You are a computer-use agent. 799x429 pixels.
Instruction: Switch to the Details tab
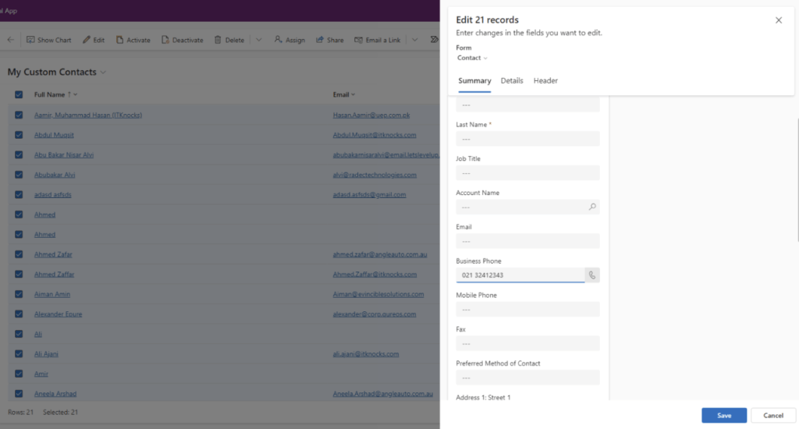(x=512, y=81)
